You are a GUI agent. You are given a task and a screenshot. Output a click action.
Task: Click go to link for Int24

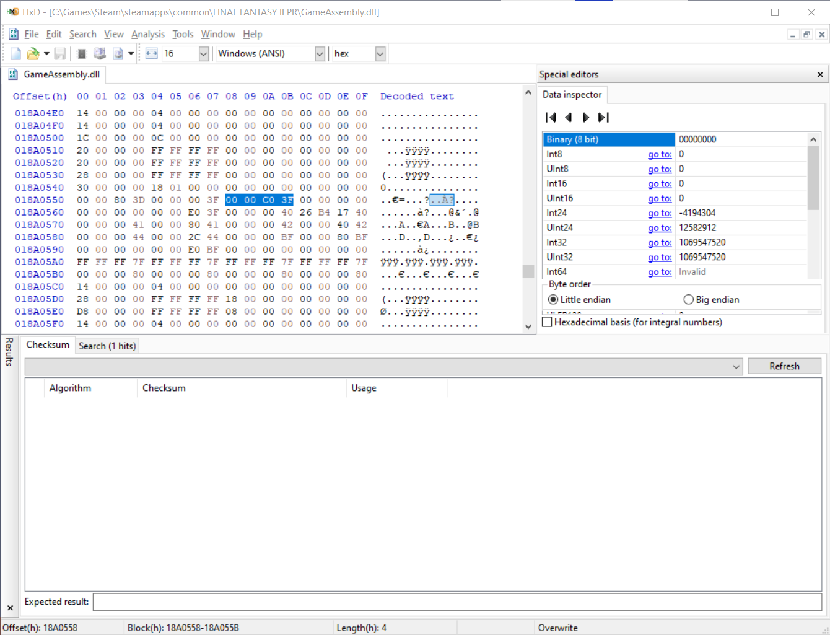click(x=660, y=213)
